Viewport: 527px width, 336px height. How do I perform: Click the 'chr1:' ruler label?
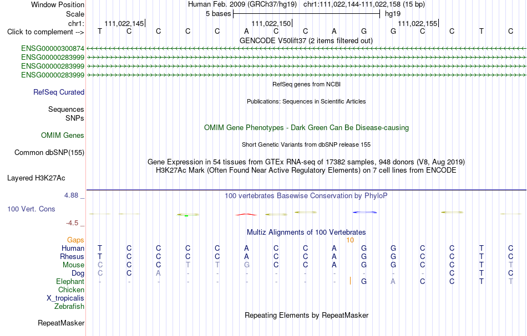pyautogui.click(x=77, y=23)
